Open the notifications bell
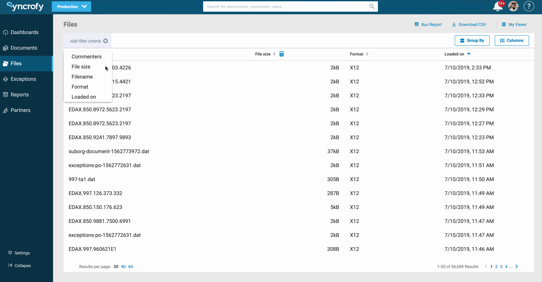Viewport: 542px width, 282px height. tap(498, 6)
